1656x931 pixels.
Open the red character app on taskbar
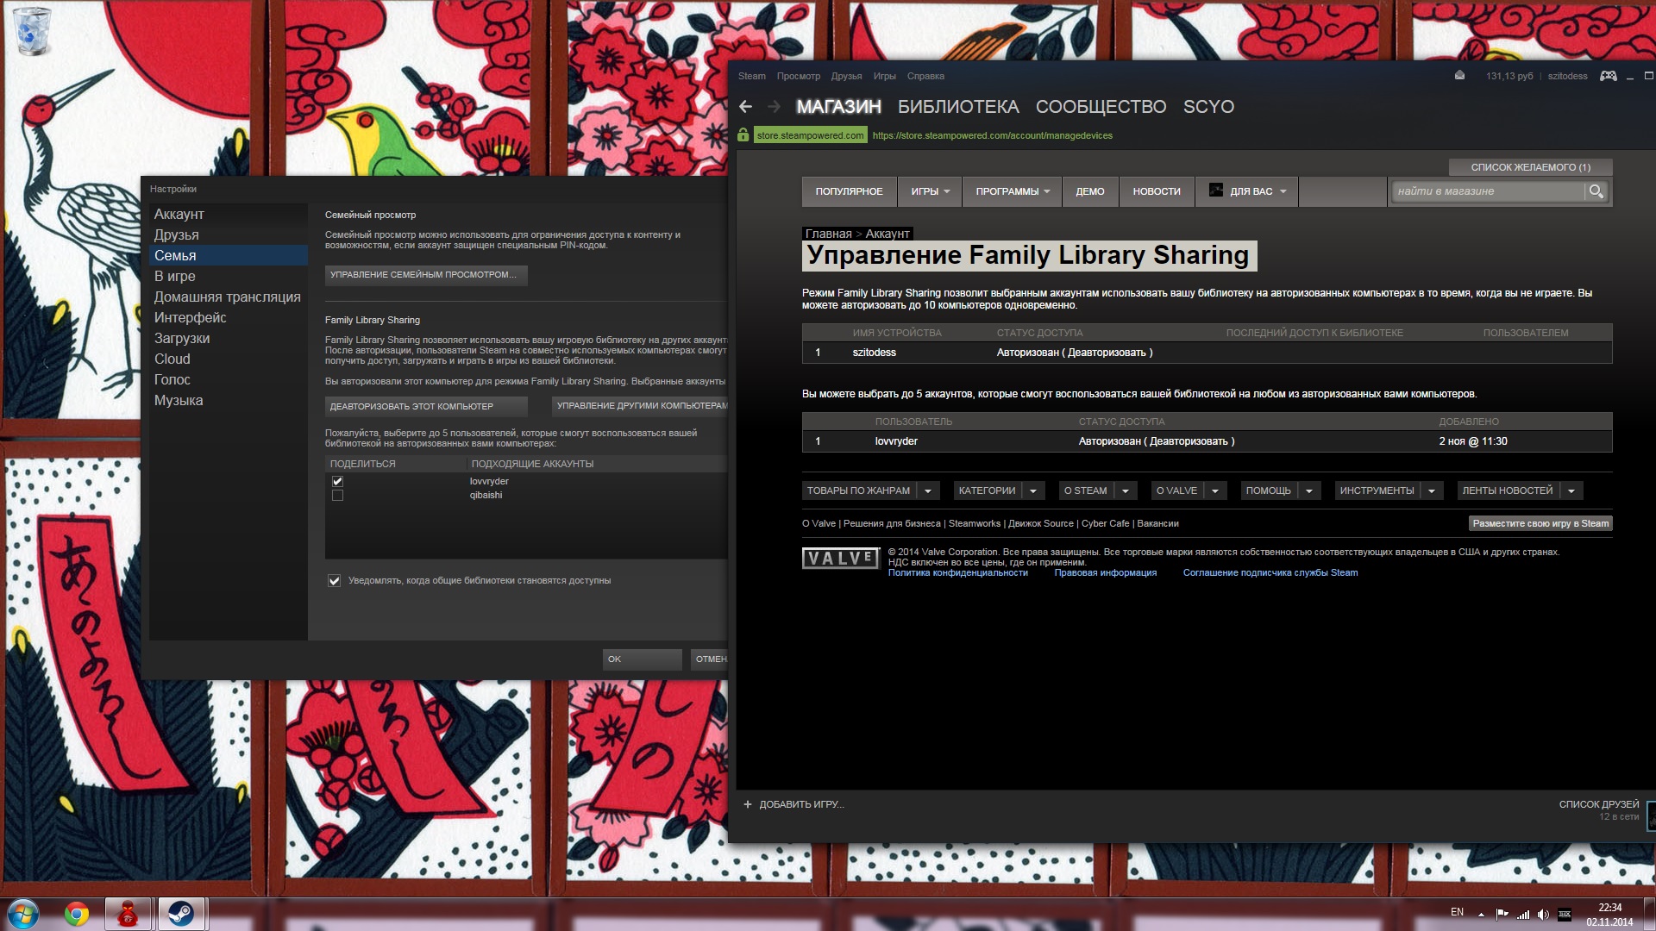coord(128,914)
